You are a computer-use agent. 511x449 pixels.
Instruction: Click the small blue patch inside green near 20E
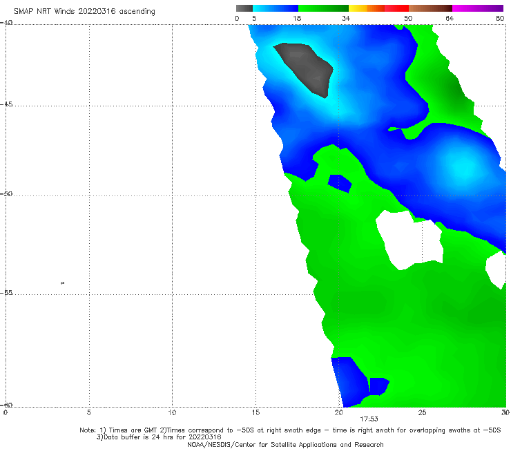point(340,183)
